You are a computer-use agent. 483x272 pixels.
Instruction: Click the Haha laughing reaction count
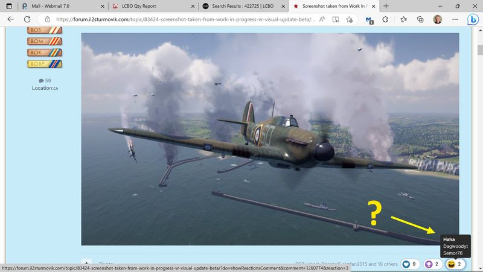[x=455, y=264]
